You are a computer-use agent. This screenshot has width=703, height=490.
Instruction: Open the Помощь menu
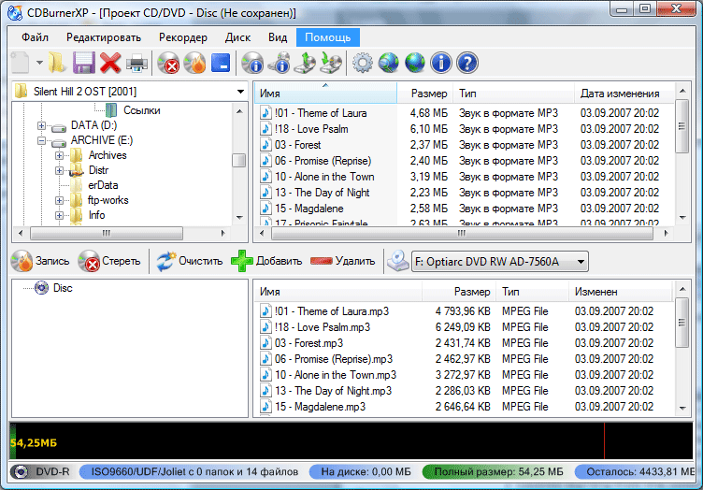pos(328,37)
